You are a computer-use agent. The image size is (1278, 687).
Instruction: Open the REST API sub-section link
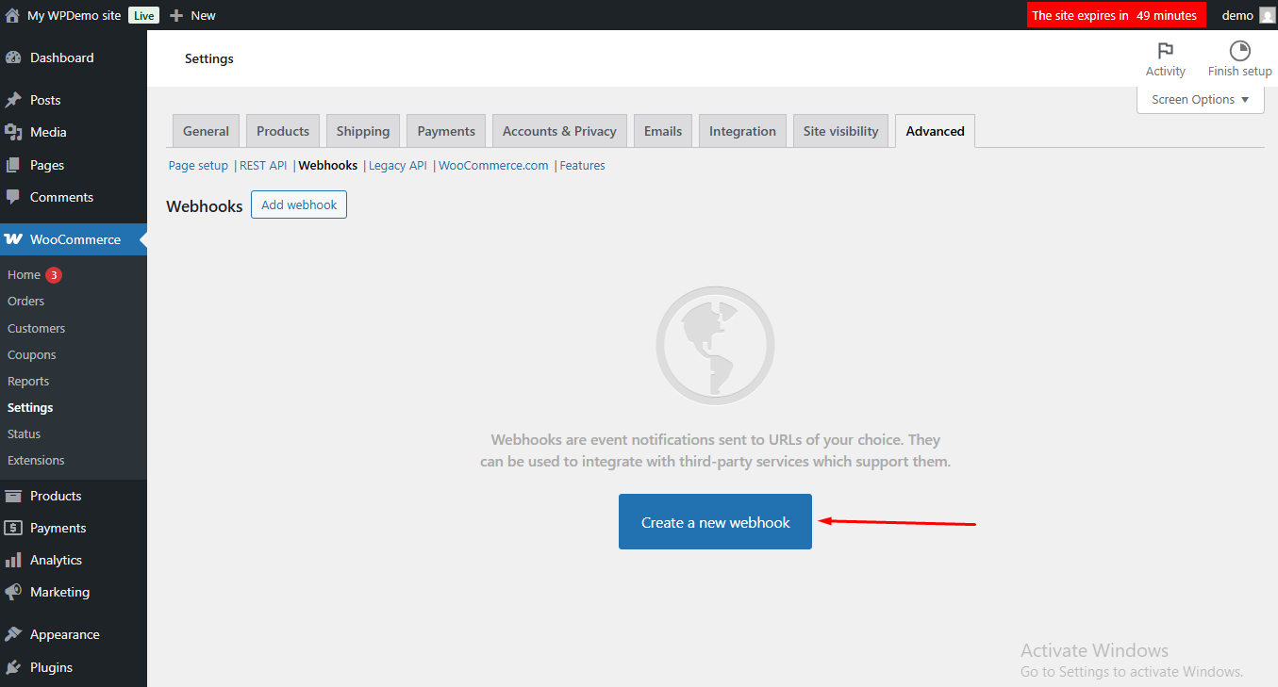click(x=263, y=165)
